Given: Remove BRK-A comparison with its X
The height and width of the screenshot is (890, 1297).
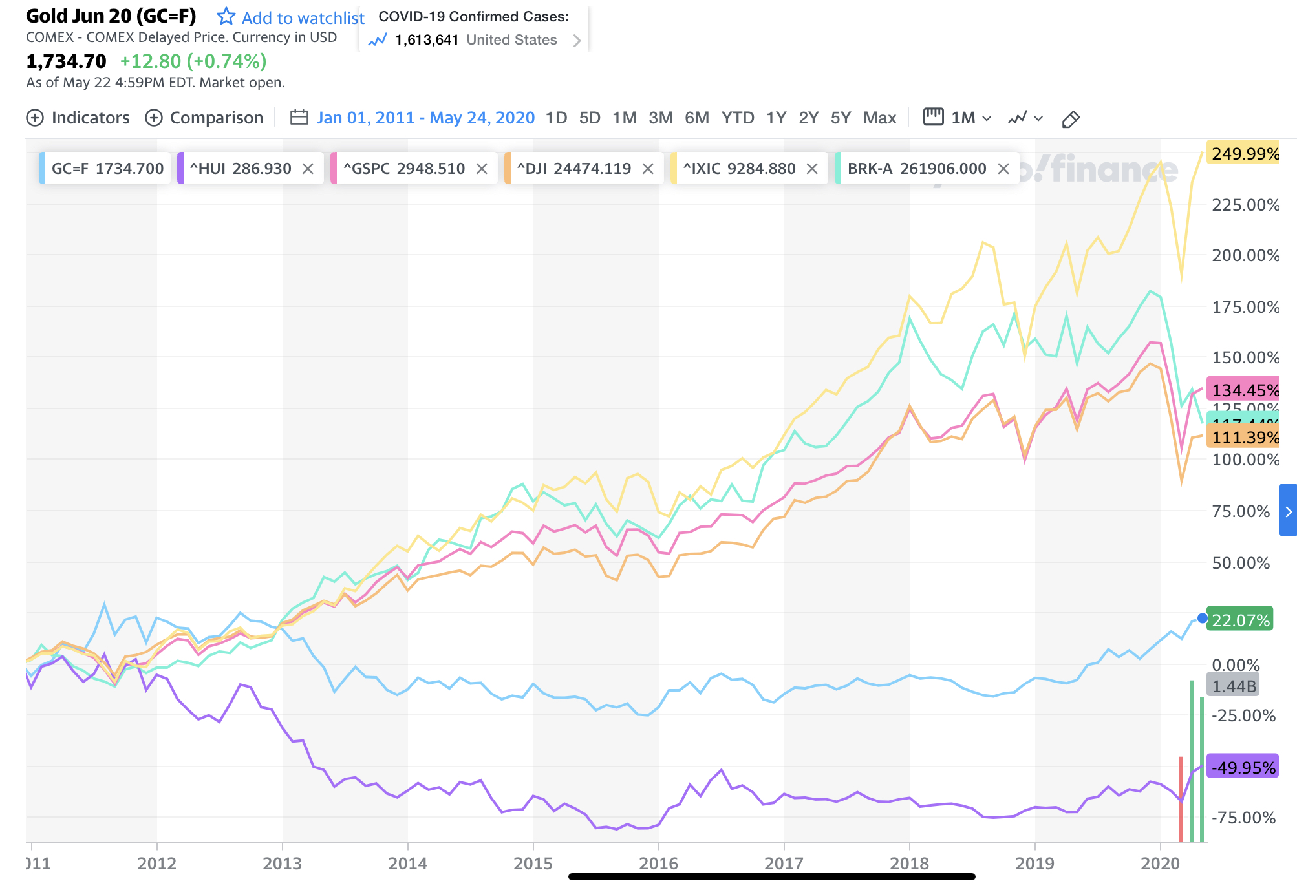Looking at the screenshot, I should [x=1003, y=169].
